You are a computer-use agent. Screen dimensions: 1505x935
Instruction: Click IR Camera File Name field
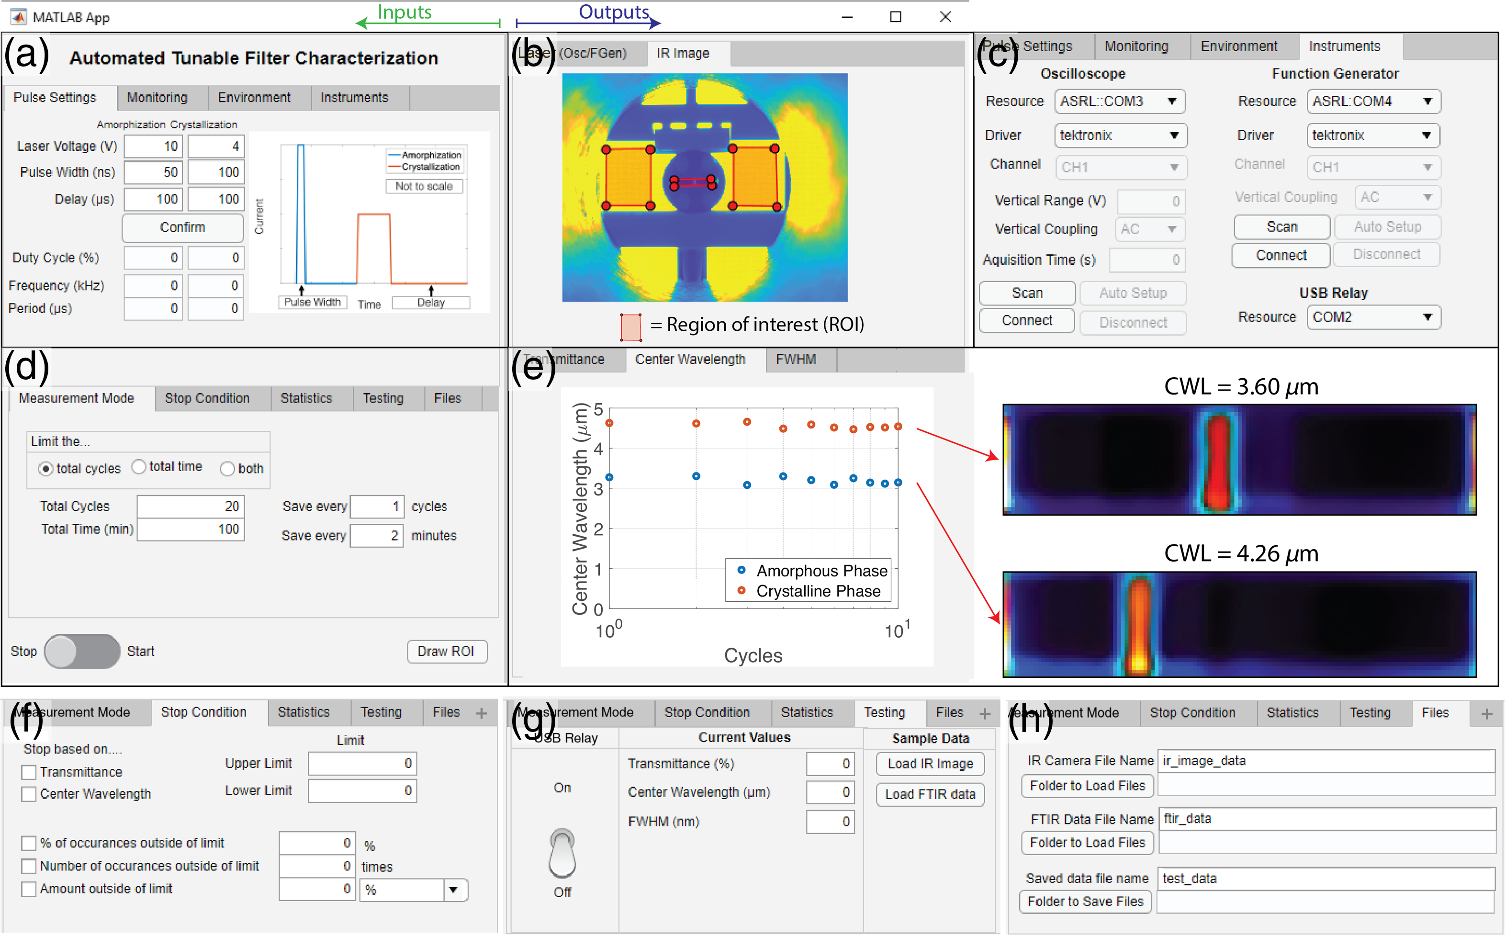[x=1325, y=761]
